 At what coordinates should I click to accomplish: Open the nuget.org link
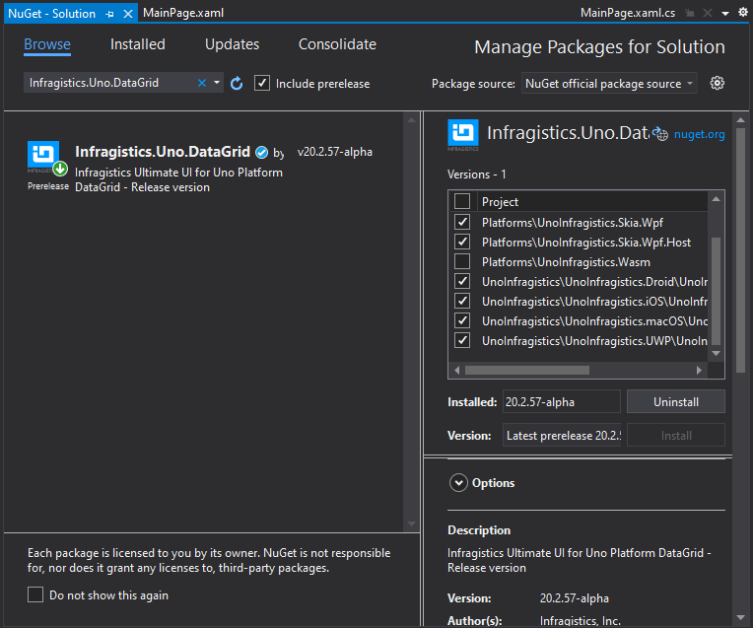tap(699, 134)
